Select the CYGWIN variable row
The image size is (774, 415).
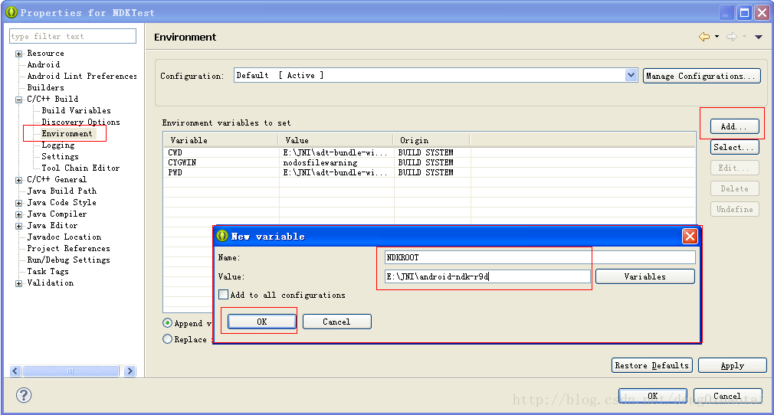[x=428, y=162]
